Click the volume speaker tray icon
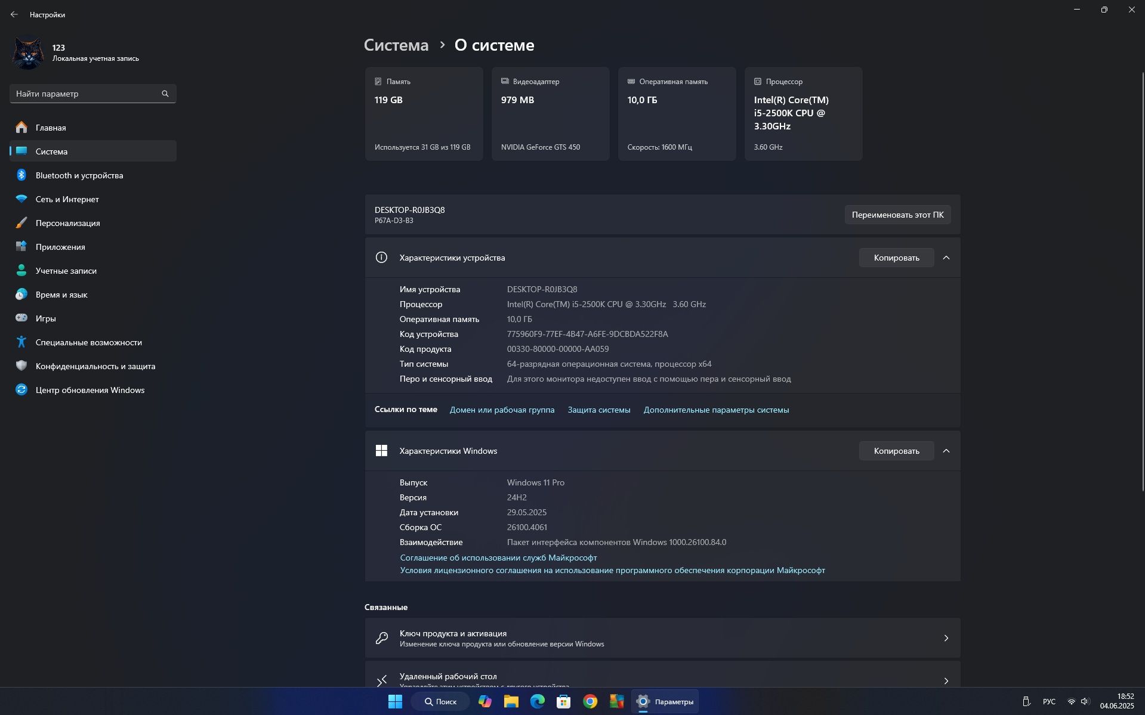The height and width of the screenshot is (715, 1145). tap(1085, 701)
